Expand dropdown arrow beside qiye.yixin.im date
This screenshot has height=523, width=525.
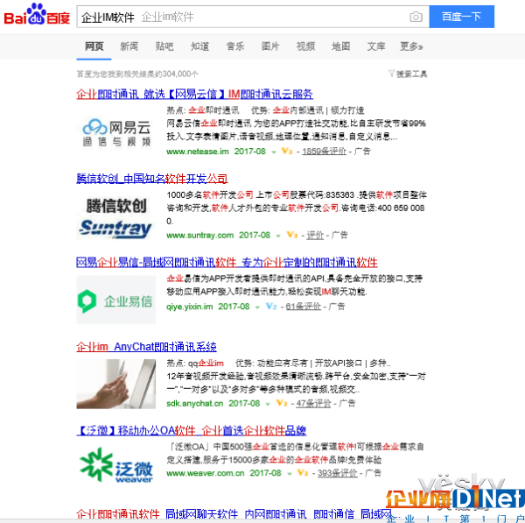point(257,307)
